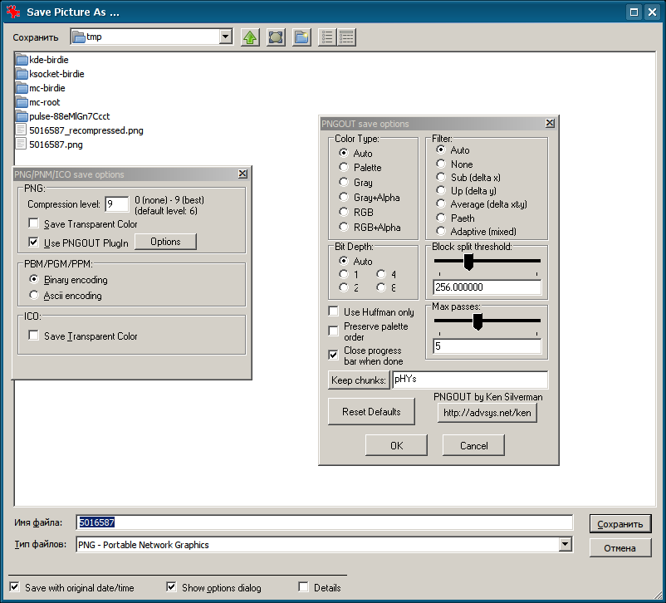Screen dimensions: 666x603
Task: Open the kde-birdie folder
Action: [x=48, y=60]
